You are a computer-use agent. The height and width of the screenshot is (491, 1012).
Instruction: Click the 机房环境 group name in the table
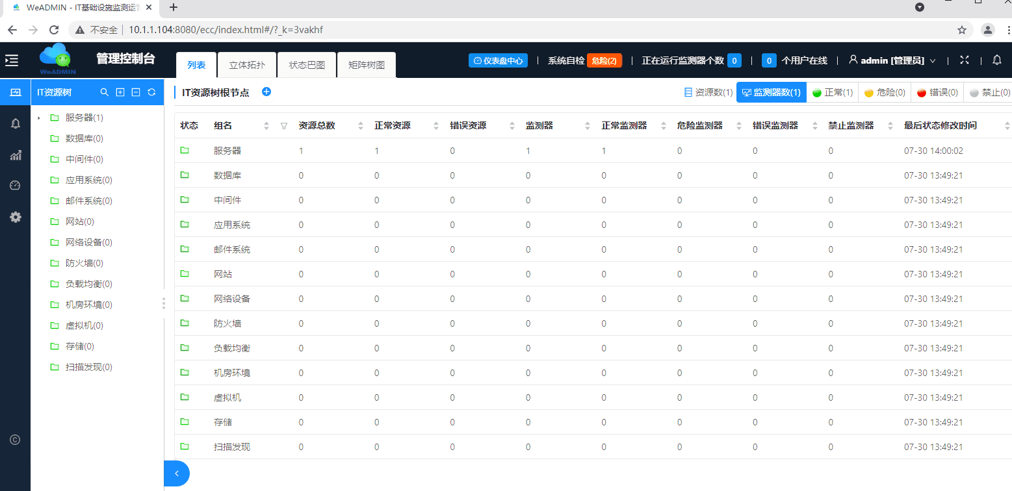[x=232, y=373]
